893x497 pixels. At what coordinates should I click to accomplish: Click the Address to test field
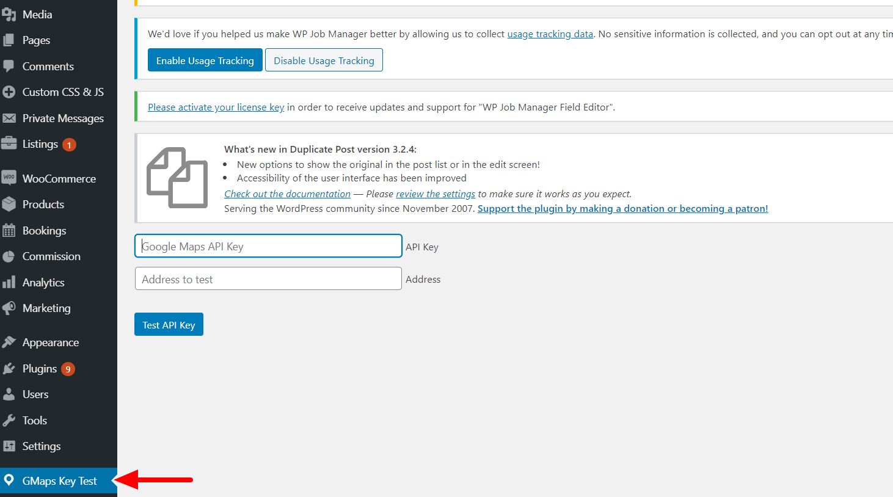click(268, 279)
